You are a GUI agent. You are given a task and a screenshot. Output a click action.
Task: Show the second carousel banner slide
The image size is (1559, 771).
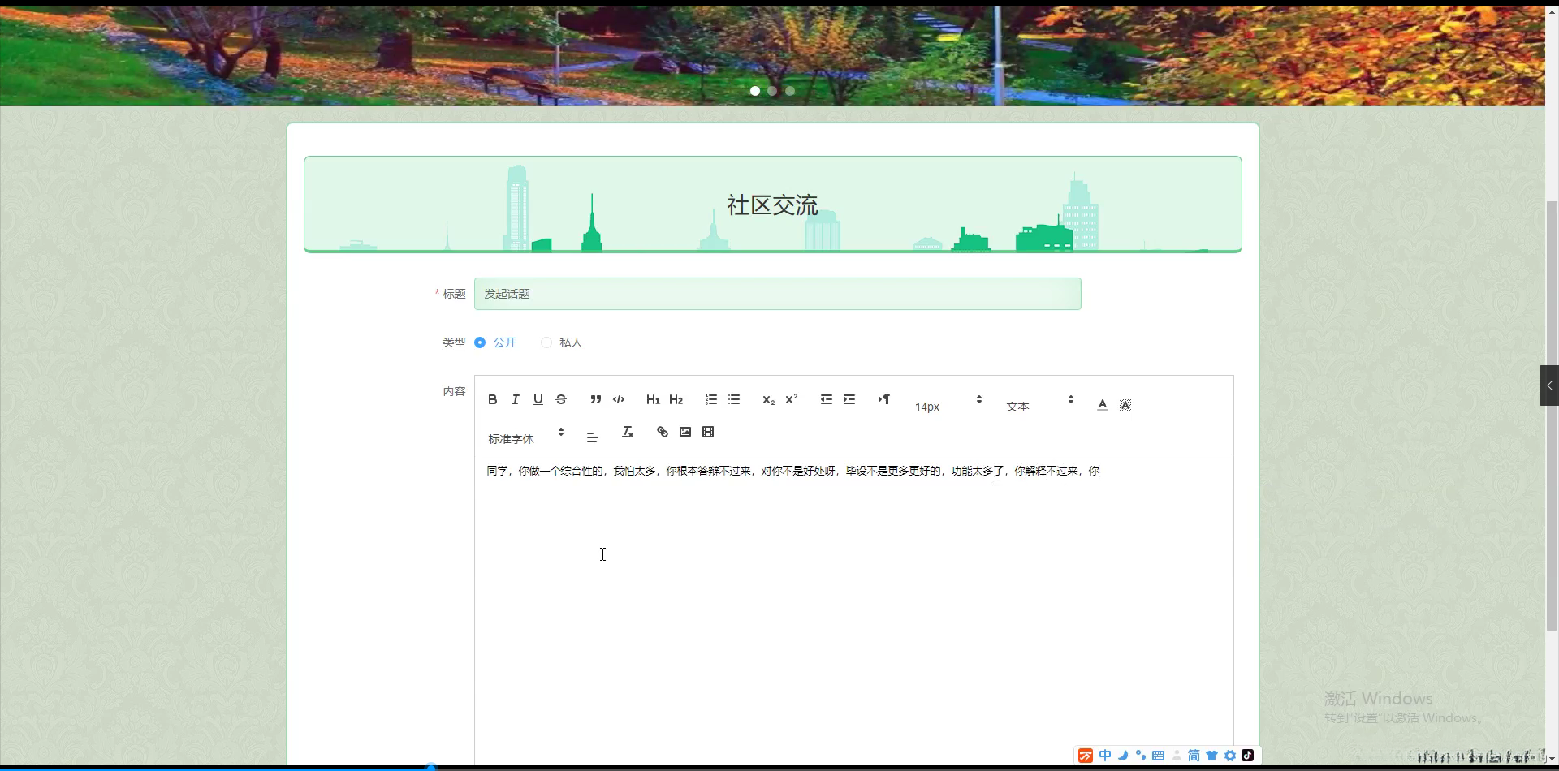point(772,91)
